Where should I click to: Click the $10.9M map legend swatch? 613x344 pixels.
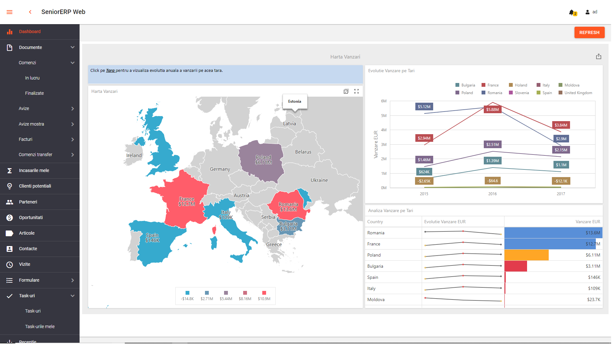tap(265, 293)
